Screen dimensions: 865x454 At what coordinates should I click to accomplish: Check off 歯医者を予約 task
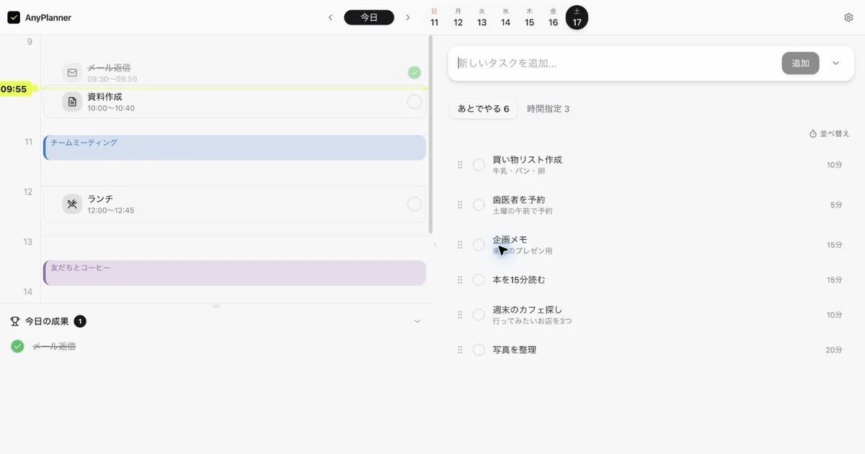click(x=479, y=205)
